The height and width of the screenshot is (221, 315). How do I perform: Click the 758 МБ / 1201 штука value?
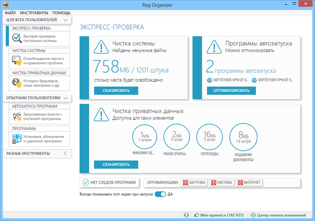[131, 67]
